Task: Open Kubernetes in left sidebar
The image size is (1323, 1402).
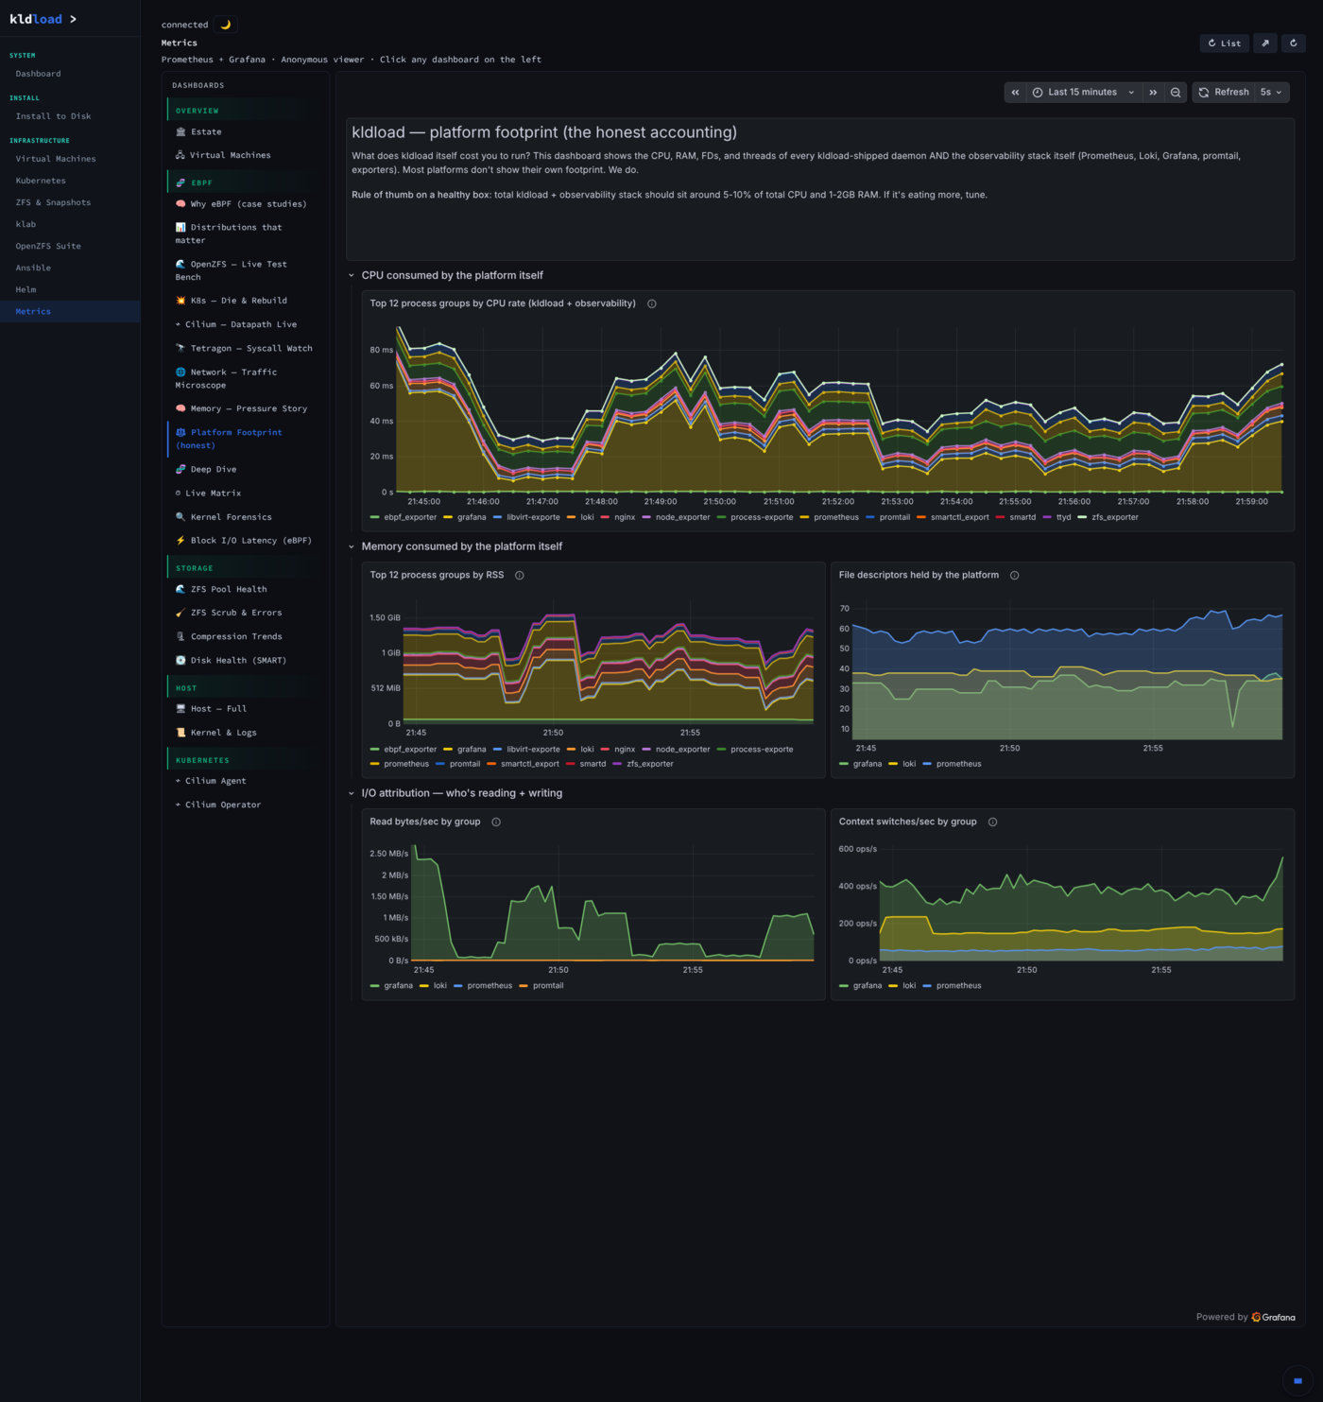Action: tap(70, 181)
